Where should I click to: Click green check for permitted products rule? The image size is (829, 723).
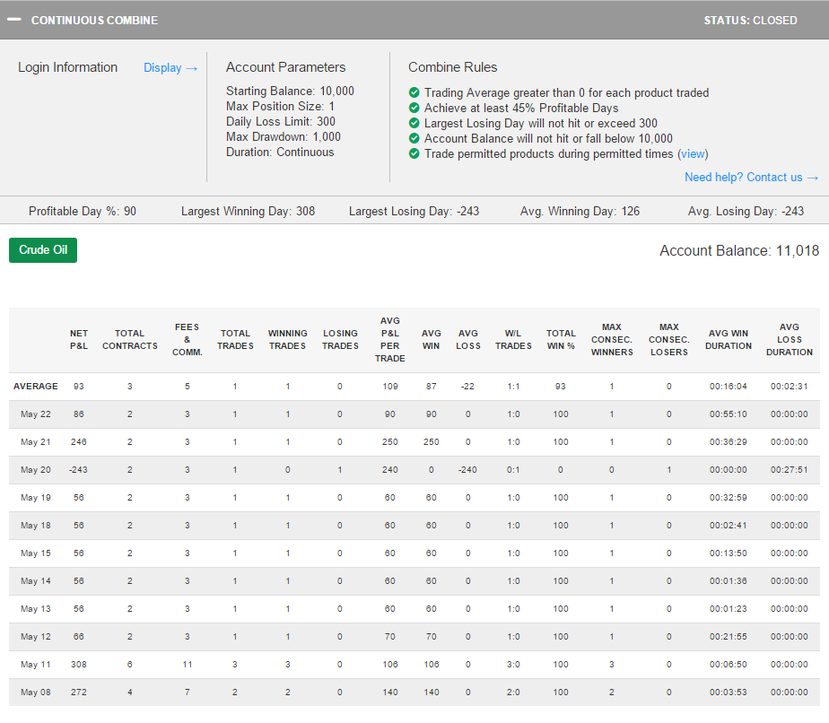point(414,153)
